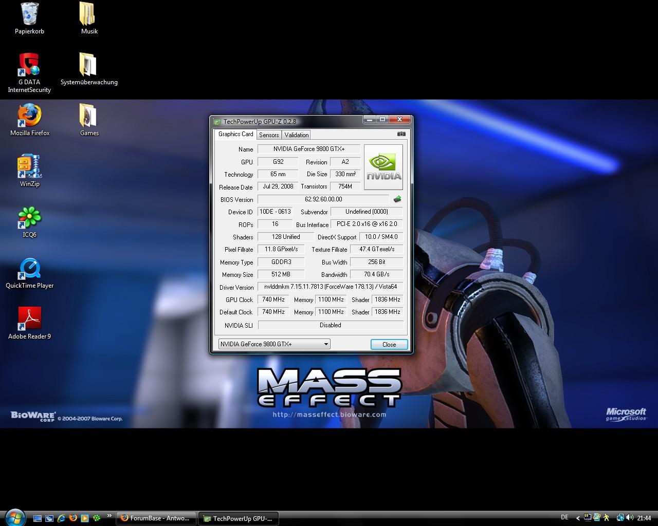Click the NVIDIA logo in GPU-Z
The height and width of the screenshot is (526, 658).
(x=383, y=167)
